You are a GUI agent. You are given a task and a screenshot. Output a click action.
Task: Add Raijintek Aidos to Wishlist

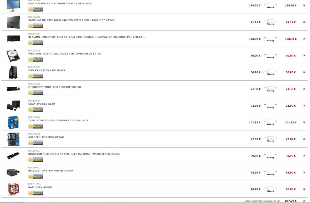[36, 193]
